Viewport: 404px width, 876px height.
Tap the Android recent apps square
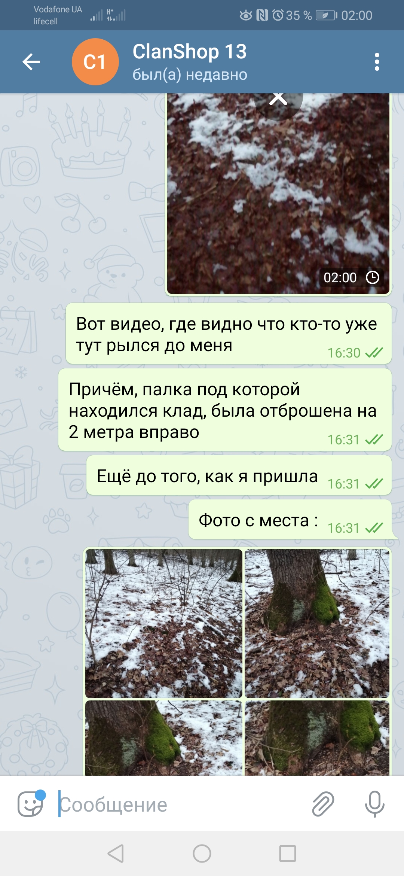[x=288, y=854]
